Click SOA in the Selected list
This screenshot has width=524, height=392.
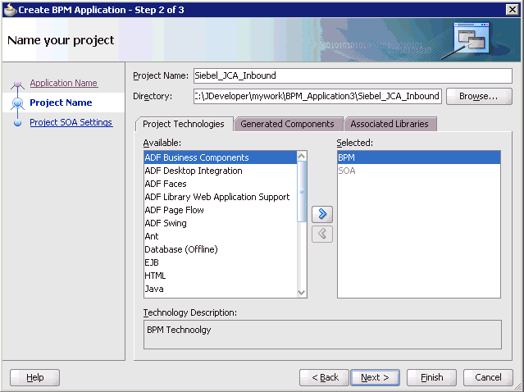point(419,171)
